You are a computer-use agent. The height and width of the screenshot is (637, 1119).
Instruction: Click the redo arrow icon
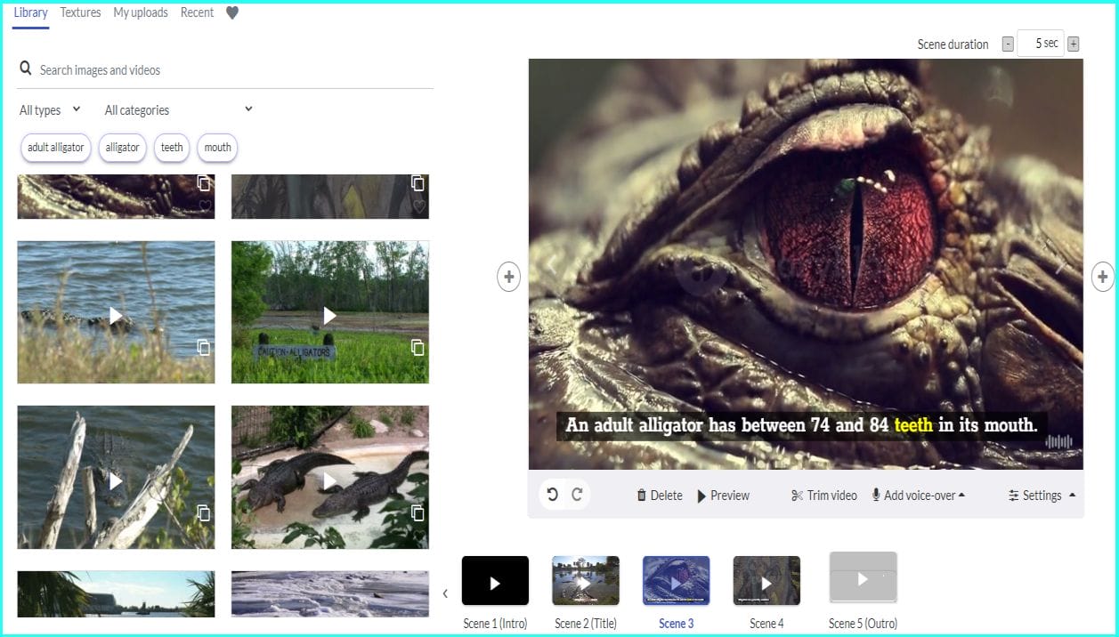(577, 495)
